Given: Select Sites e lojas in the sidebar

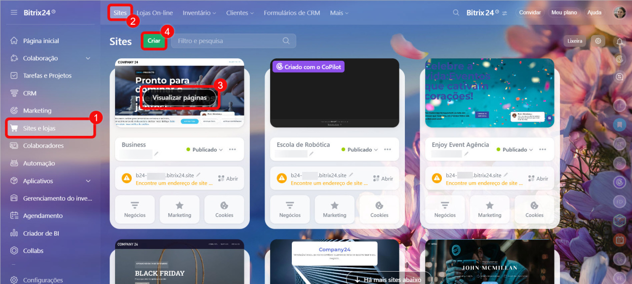Looking at the screenshot, I should click(x=50, y=128).
